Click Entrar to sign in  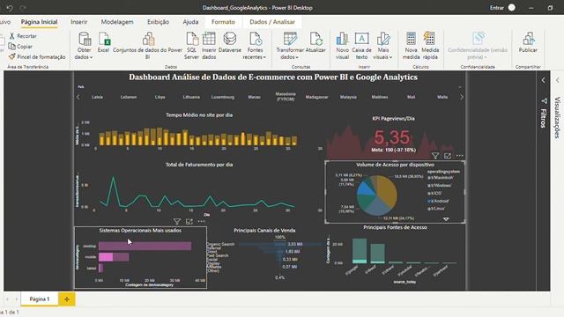[x=497, y=8]
